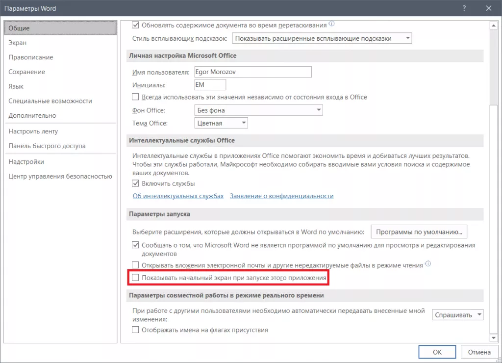This screenshot has width=502, height=363.
Task: Open Язык settings category
Action: 60,86
